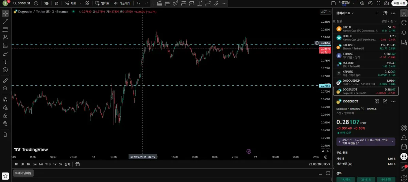Click the 퍼블리쉬 publish button

(398, 3)
